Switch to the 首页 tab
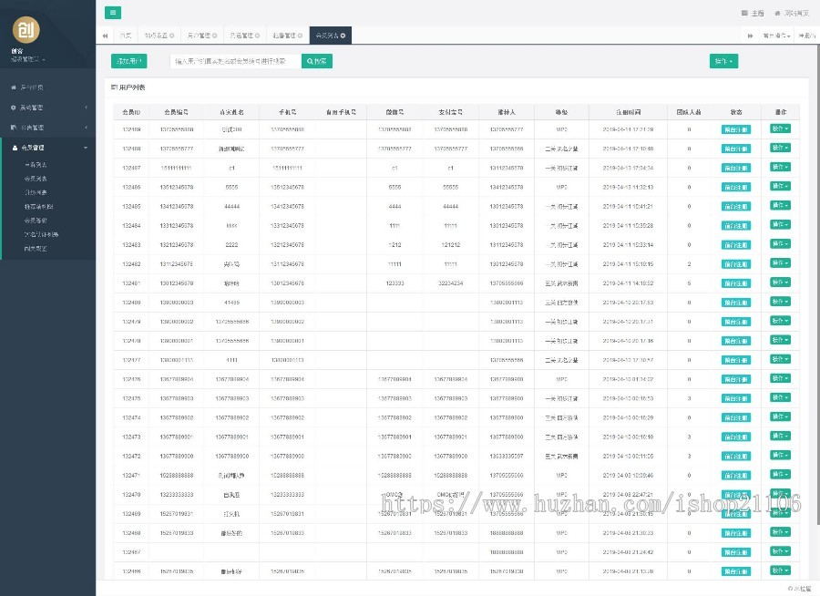Screen dimensions: 820x596 pos(125,36)
